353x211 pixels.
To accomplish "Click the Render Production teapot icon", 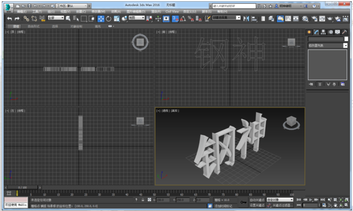I will 330,19.
